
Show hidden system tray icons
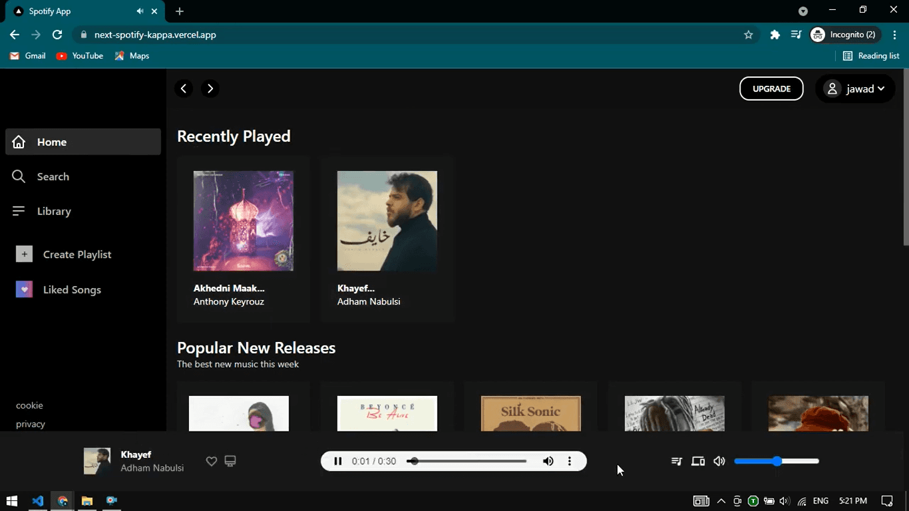[721, 501]
